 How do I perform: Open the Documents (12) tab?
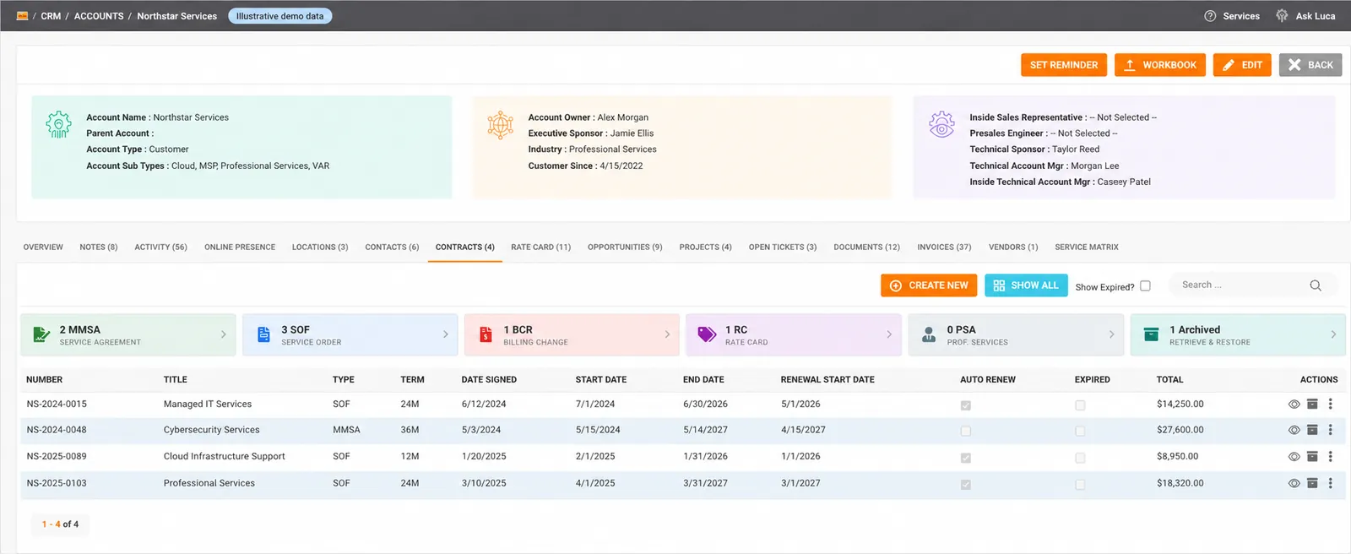(x=866, y=247)
